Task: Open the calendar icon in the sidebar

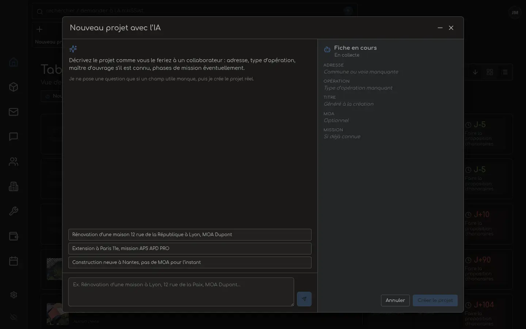Action: [x=14, y=261]
